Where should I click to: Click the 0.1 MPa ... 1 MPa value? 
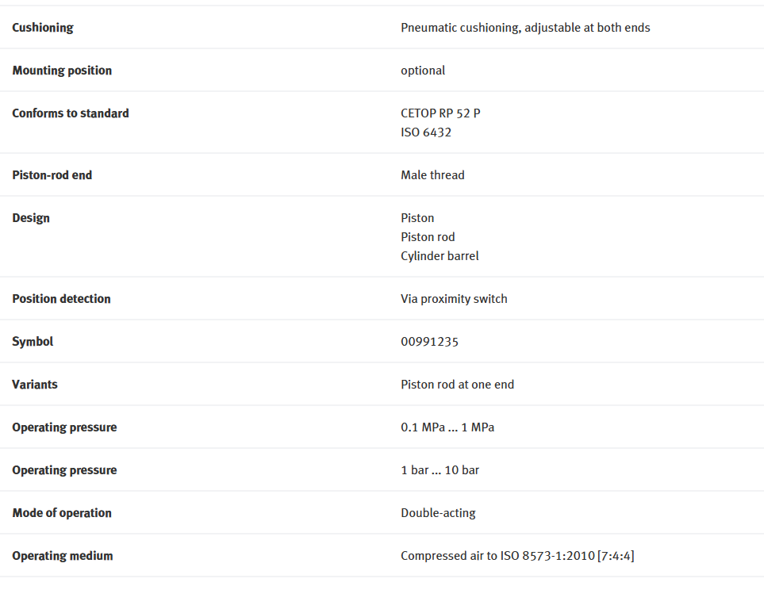(x=447, y=427)
